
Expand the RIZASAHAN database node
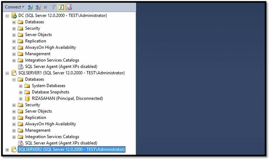pyautogui.click(x=21, y=99)
